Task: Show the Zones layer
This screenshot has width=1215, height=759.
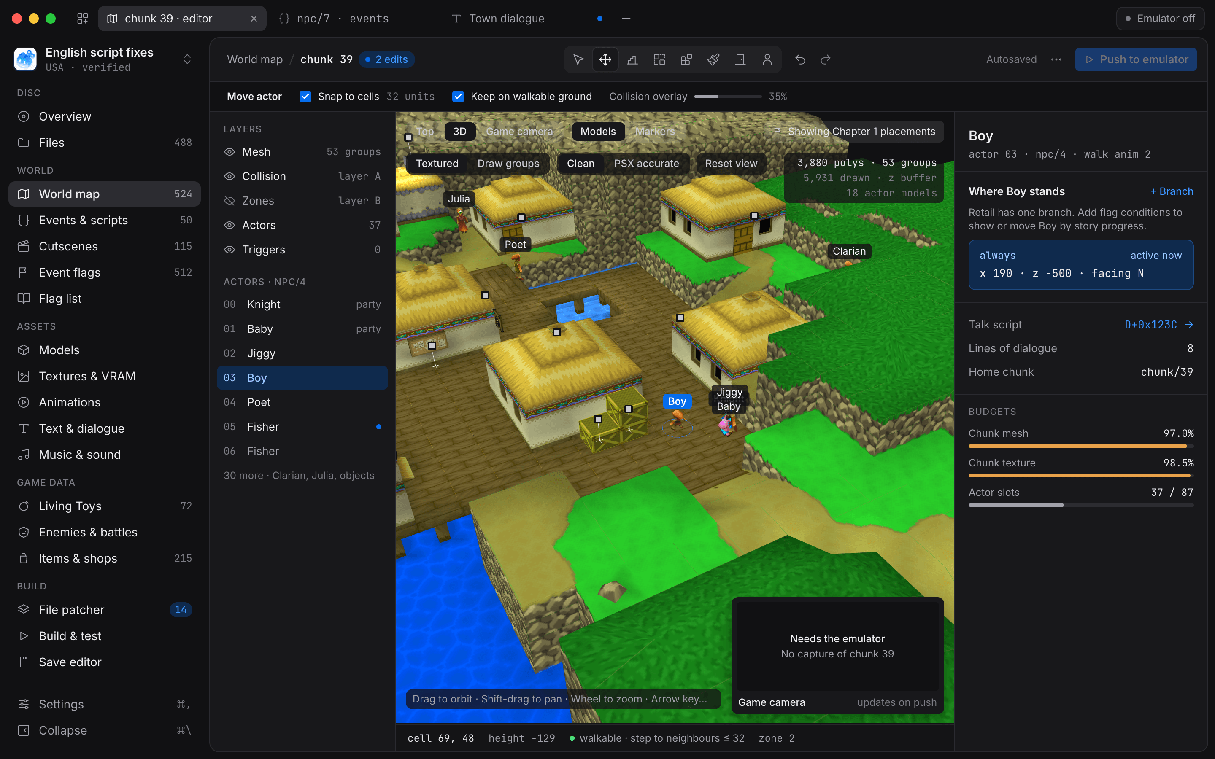Action: [229, 201]
